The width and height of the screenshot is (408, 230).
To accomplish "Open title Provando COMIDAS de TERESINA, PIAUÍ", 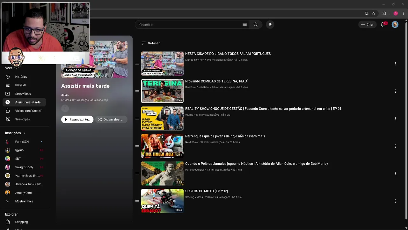I will click(216, 81).
